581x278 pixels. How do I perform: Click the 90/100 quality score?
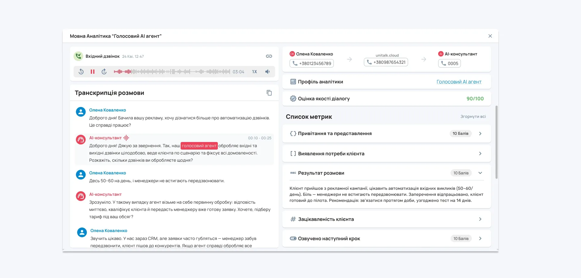coord(475,99)
